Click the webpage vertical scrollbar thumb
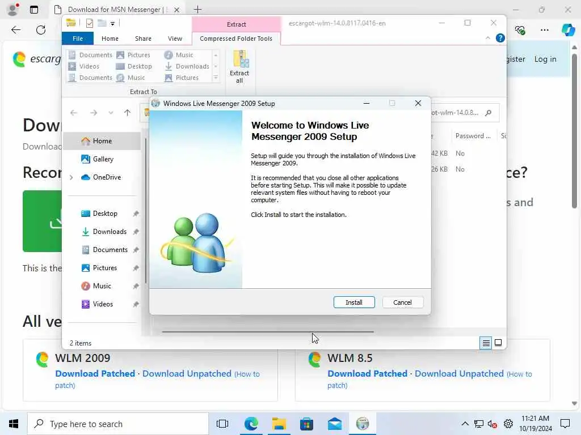Screen dimensions: 581x435 pyautogui.click(x=574, y=131)
